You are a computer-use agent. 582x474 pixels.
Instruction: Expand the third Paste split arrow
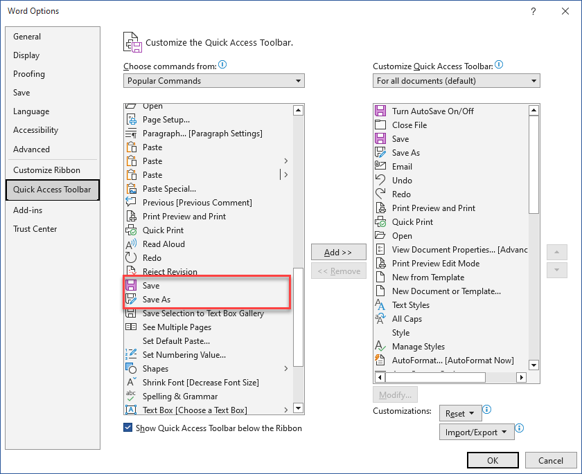click(x=285, y=174)
